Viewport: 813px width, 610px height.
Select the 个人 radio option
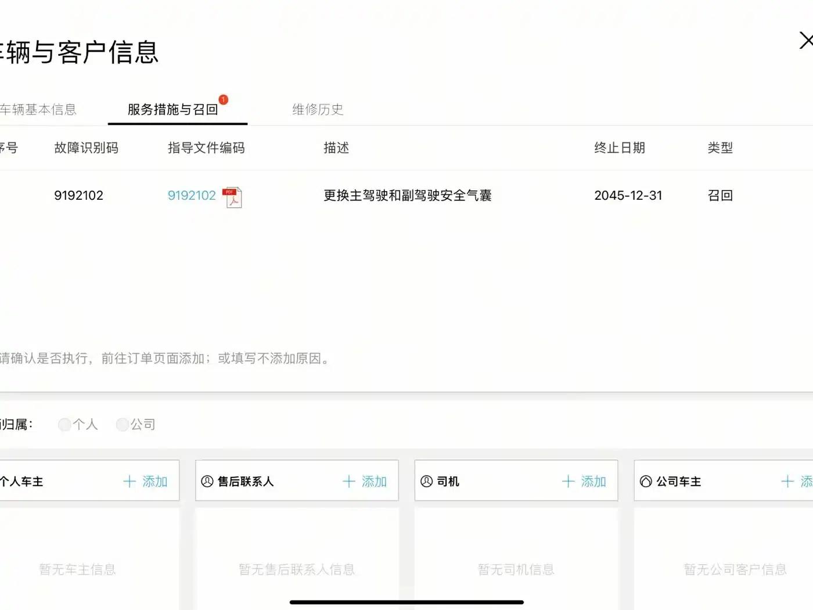[x=64, y=425]
